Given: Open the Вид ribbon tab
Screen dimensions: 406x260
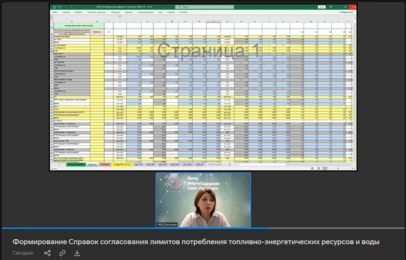Looking at the screenshot, I should [x=160, y=12].
